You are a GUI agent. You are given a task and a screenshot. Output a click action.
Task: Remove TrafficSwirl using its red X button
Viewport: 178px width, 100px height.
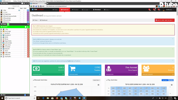pos(28,54)
